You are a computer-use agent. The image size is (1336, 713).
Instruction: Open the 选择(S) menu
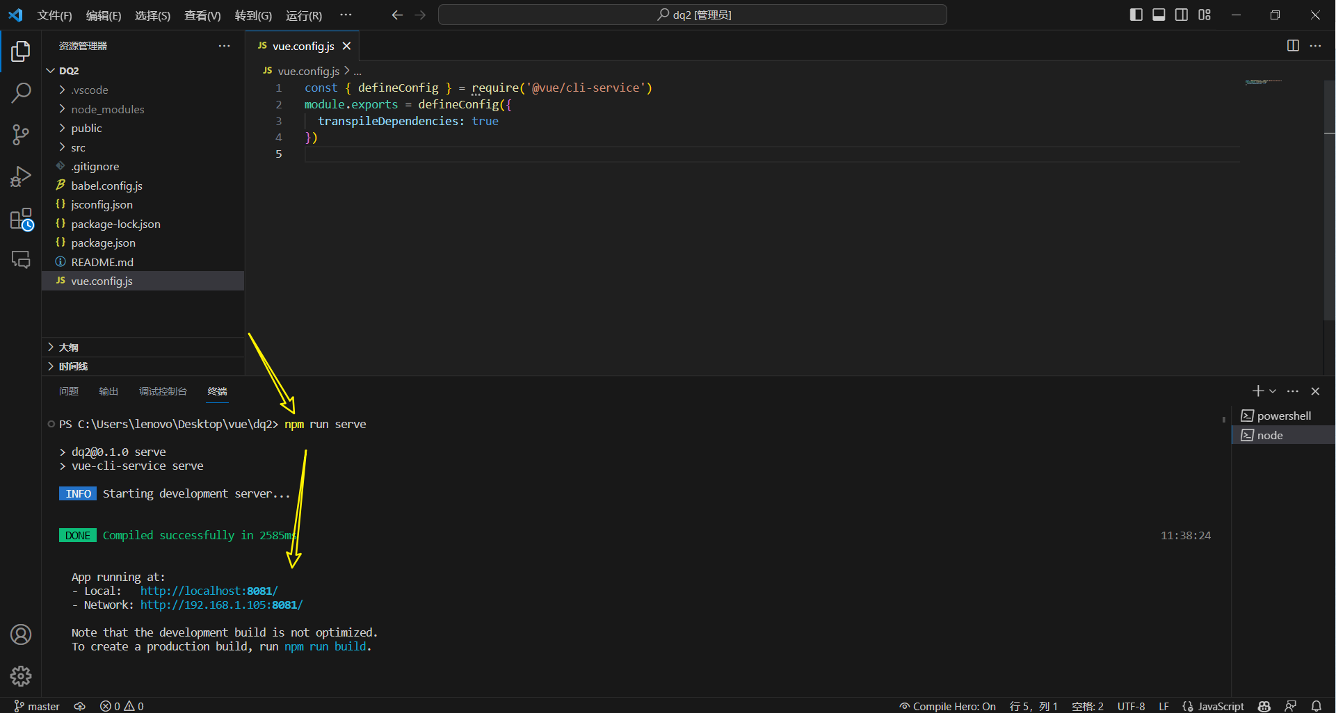point(152,15)
